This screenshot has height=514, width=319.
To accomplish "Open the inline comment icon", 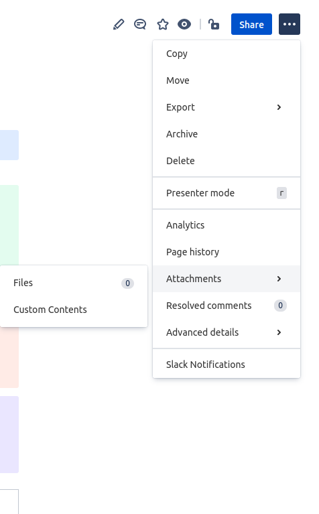I will (x=140, y=24).
